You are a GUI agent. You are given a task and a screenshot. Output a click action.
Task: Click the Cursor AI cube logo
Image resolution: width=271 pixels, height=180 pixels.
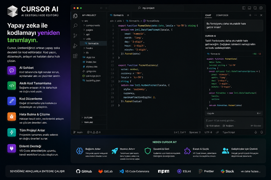coord(12,11)
